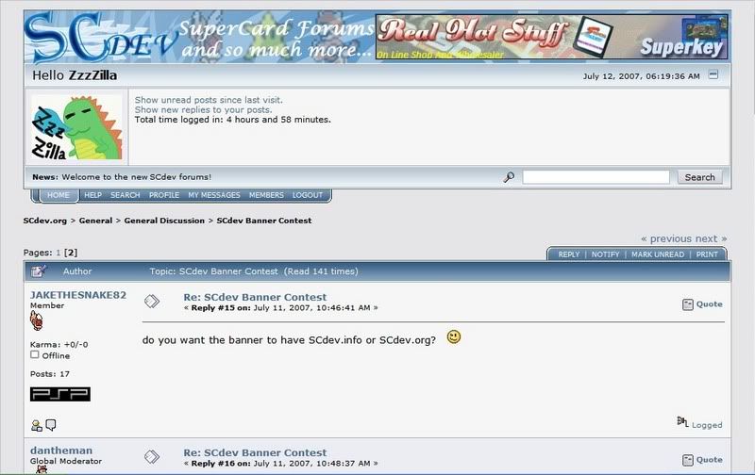Screen dimensions: 755x475
Task: Click the Search button
Action: 699,177
